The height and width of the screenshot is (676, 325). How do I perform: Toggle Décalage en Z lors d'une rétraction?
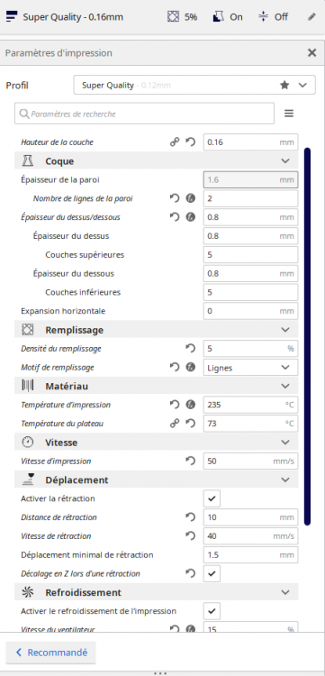pyautogui.click(x=212, y=574)
